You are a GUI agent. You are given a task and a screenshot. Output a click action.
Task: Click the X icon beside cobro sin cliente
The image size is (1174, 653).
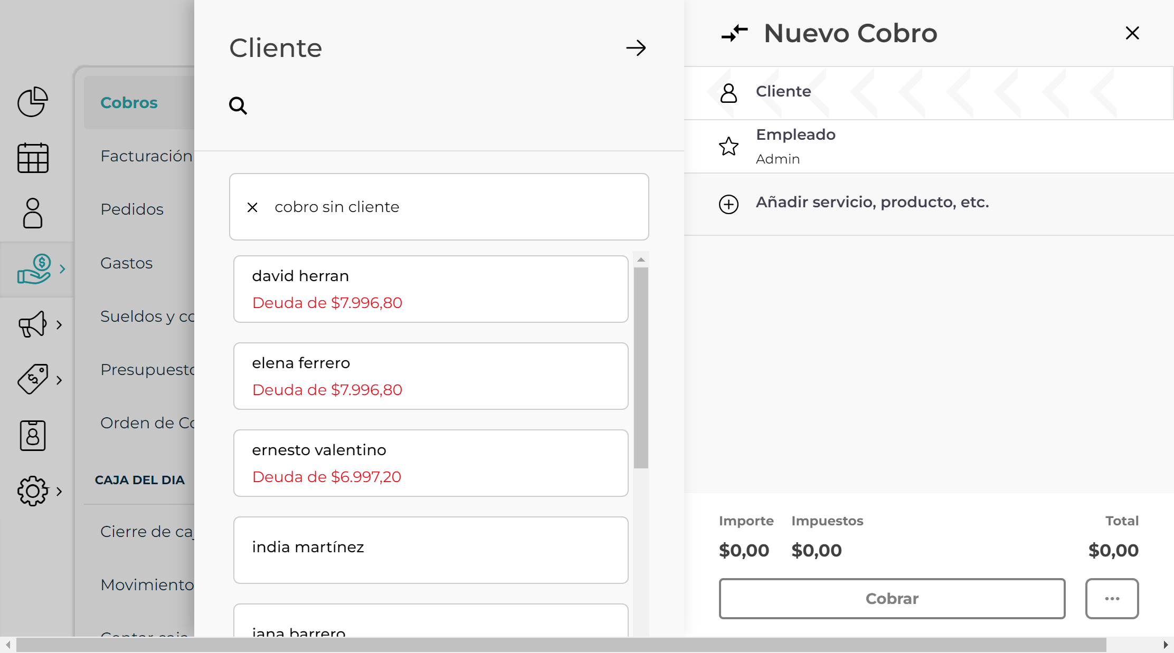(252, 207)
